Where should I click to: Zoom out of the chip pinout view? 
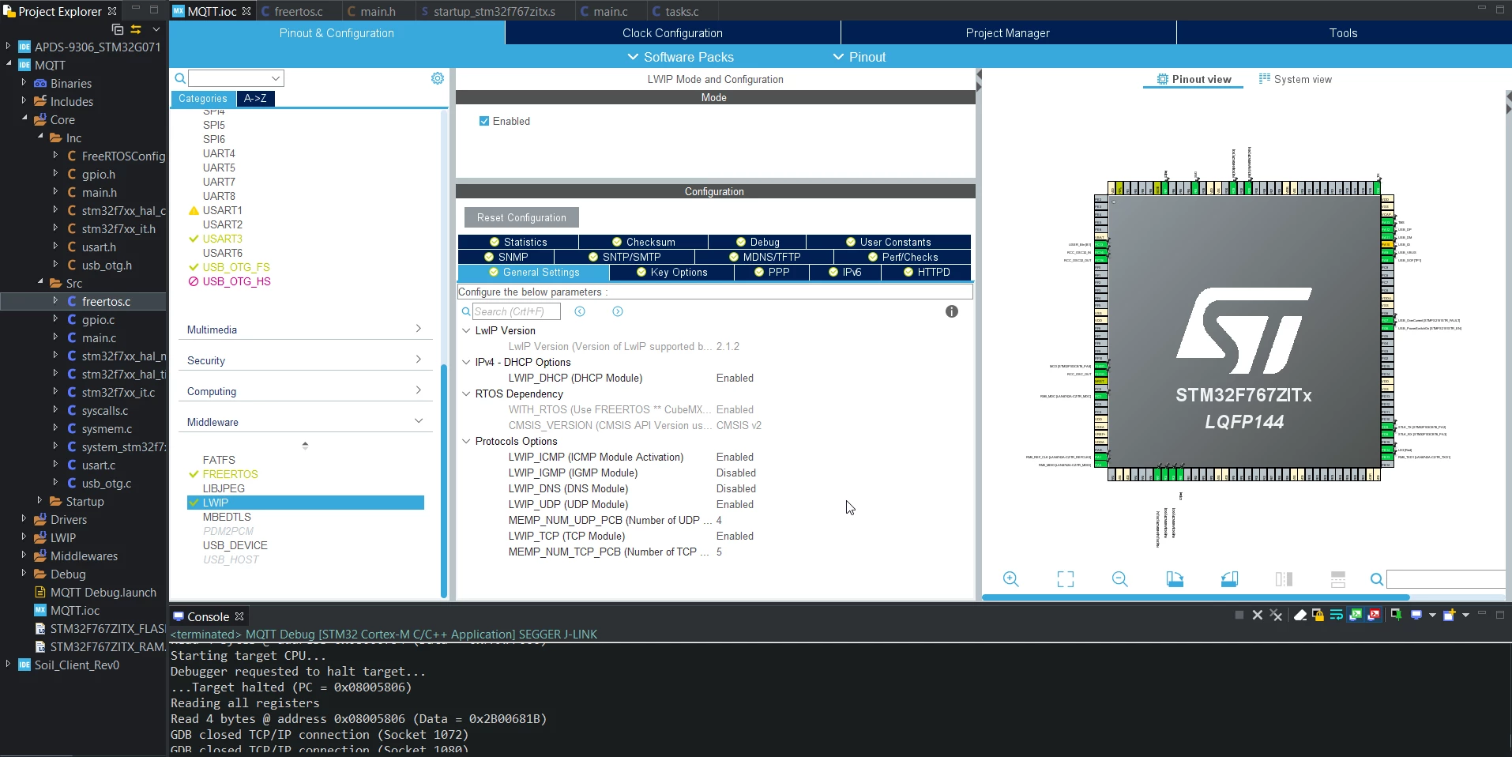[1119, 579]
